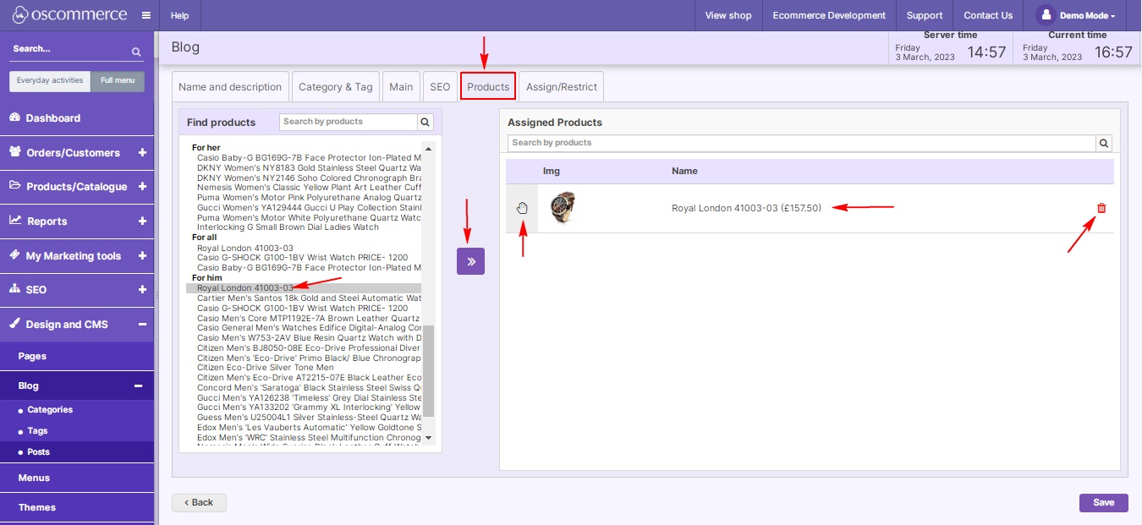Select Casio Men's Core MTP1192E-7A product
Image resolution: width=1142 pixels, height=525 pixels.
tap(309, 319)
